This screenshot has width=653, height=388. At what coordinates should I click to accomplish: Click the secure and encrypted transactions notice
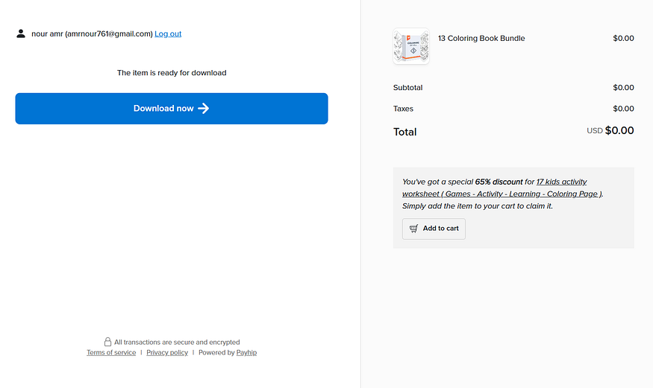pyautogui.click(x=177, y=342)
